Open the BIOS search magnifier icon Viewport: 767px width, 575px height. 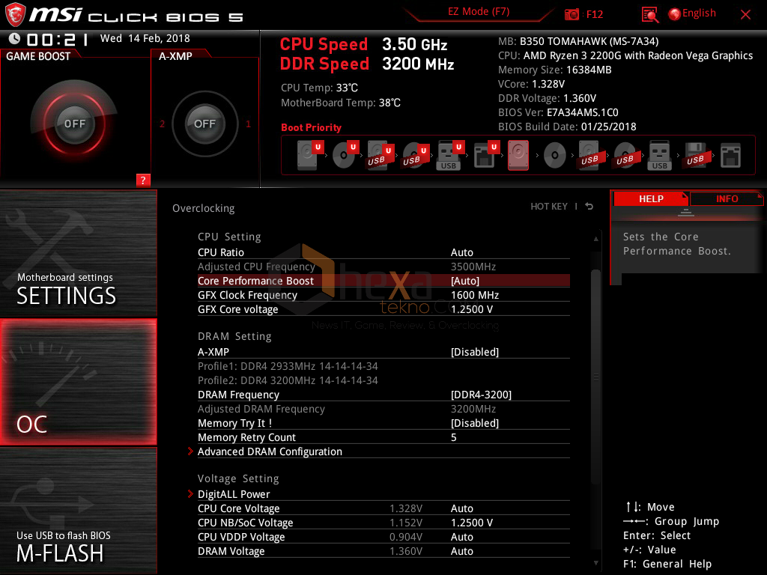pos(649,15)
